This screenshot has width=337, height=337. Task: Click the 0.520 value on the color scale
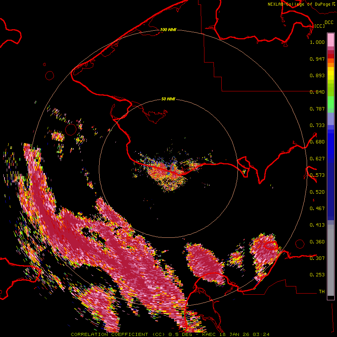317,192
